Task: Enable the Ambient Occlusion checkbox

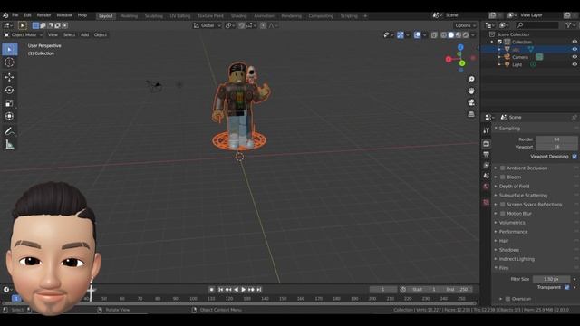Action: 503,168
